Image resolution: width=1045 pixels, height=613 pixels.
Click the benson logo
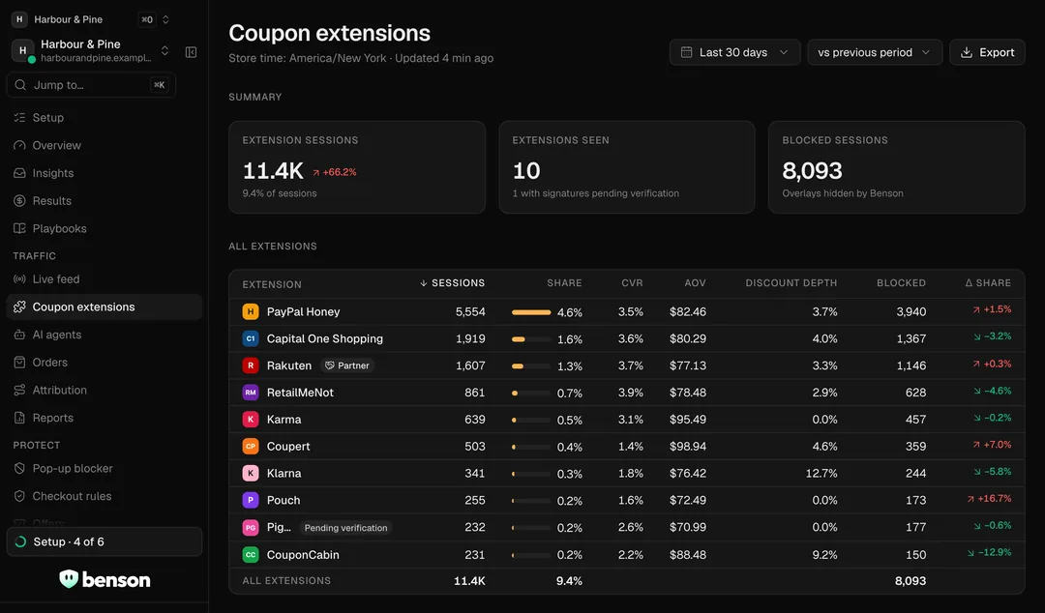coord(104,579)
